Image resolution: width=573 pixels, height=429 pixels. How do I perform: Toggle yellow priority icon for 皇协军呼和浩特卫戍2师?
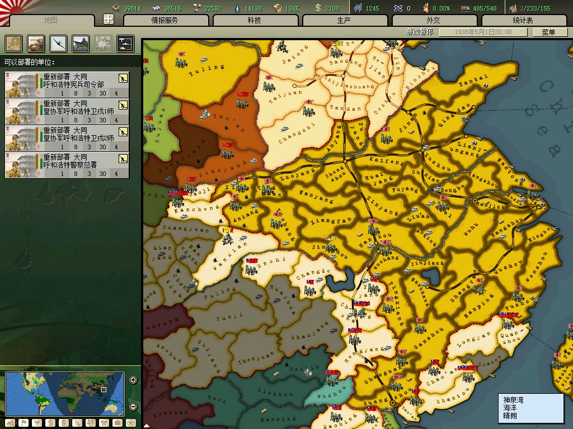point(123,131)
